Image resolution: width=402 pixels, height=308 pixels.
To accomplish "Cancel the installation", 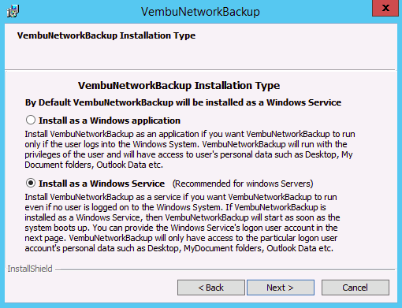I will pos(355,288).
